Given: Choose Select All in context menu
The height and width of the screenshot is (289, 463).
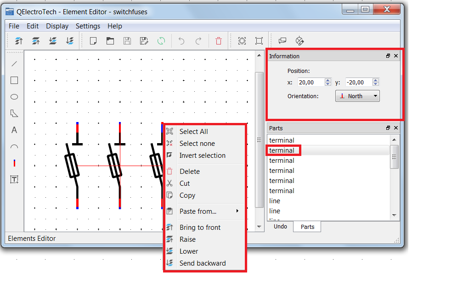Looking at the screenshot, I should (x=193, y=132).
